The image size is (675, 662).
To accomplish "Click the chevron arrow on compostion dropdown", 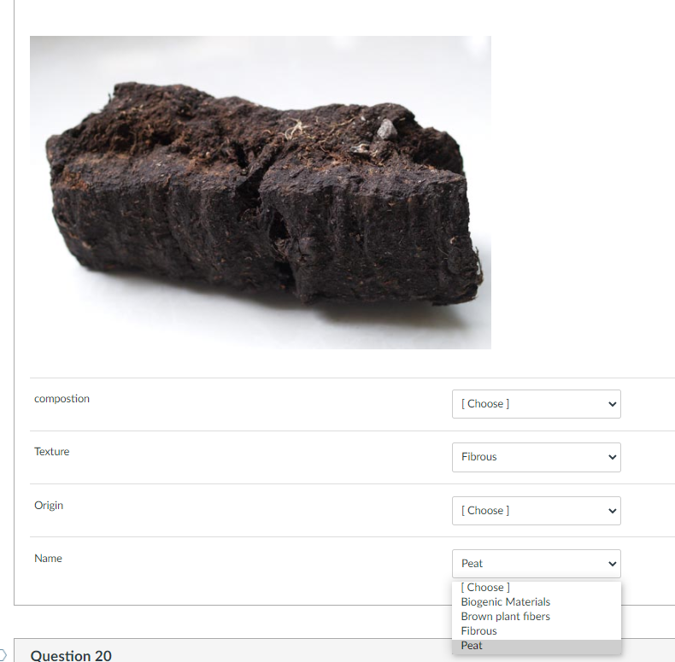I will click(x=612, y=404).
